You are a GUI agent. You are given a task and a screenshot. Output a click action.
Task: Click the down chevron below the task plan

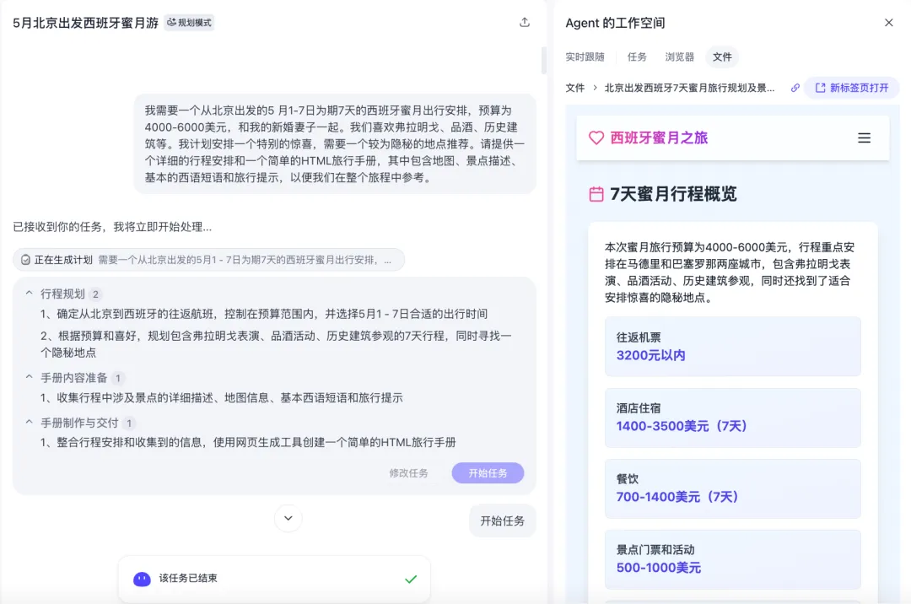point(288,520)
